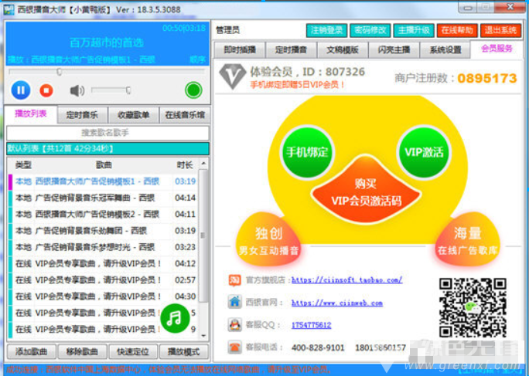Click the 独创 男女互动播音 foot badge
The width and height of the screenshot is (529, 376).
click(x=268, y=240)
